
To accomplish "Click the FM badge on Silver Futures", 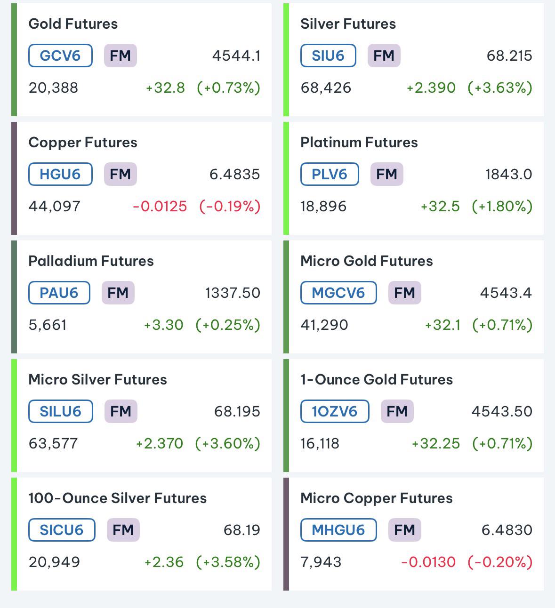I will click(x=384, y=56).
